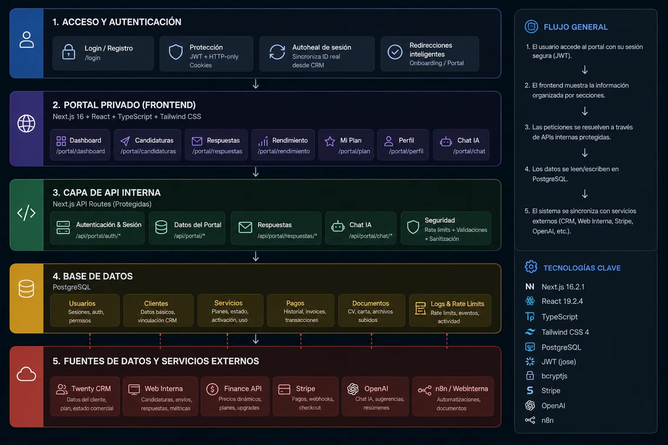668x445 pixels.
Task: Click the shield icon beside Seguridad
Action: (413, 227)
